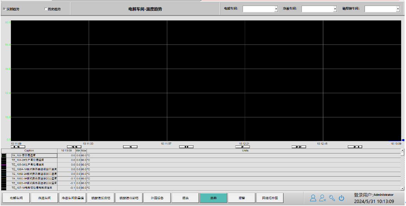Click the magenta pen swatch of TE_105
The width and height of the screenshot is (406, 206).
click(4, 165)
